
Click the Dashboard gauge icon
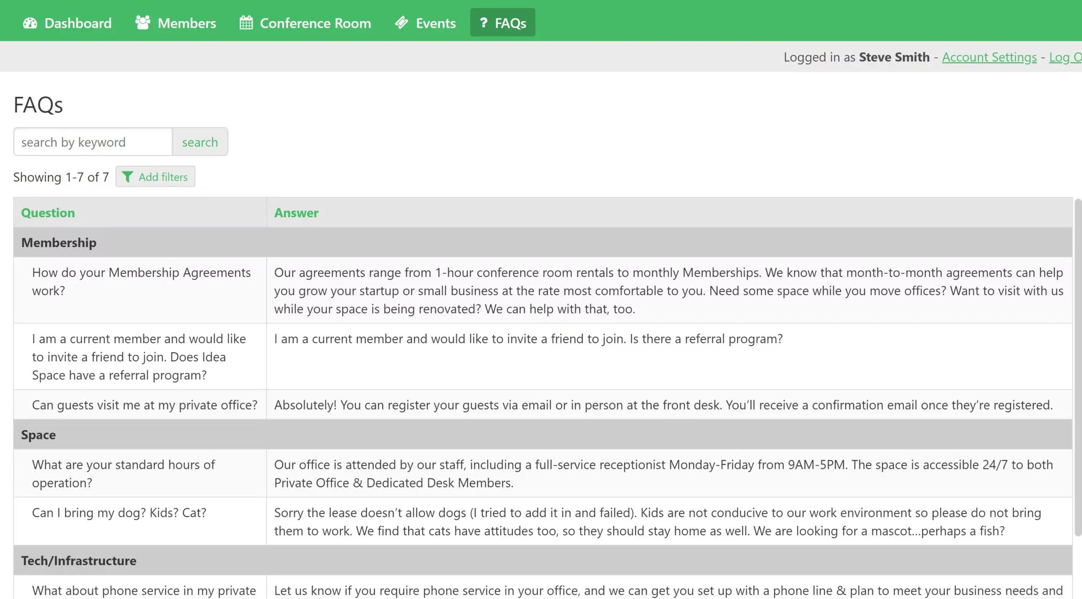pos(30,23)
